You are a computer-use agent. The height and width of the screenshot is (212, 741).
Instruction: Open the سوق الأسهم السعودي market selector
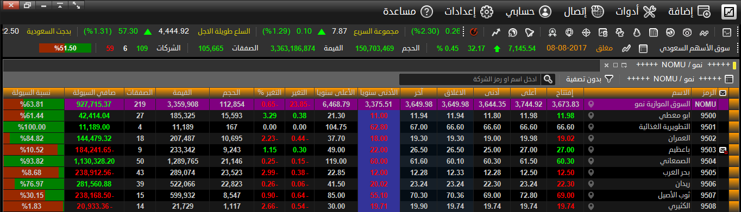pyautogui.click(x=695, y=48)
